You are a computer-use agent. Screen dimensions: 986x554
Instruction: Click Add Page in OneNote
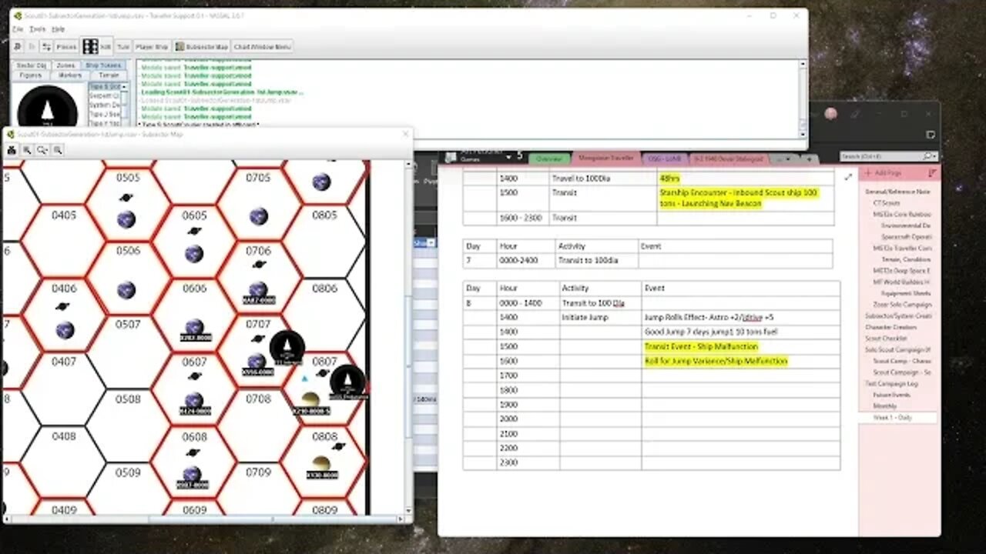(882, 174)
